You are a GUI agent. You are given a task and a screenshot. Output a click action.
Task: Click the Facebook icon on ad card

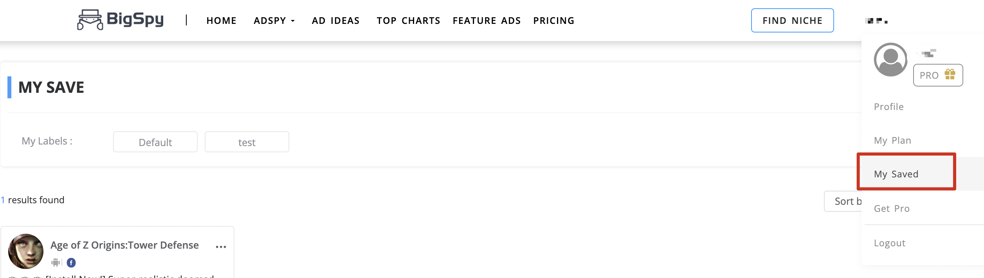[71, 263]
